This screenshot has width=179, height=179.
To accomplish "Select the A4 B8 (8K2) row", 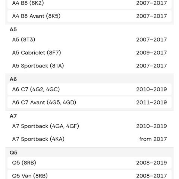I will [89, 3].
